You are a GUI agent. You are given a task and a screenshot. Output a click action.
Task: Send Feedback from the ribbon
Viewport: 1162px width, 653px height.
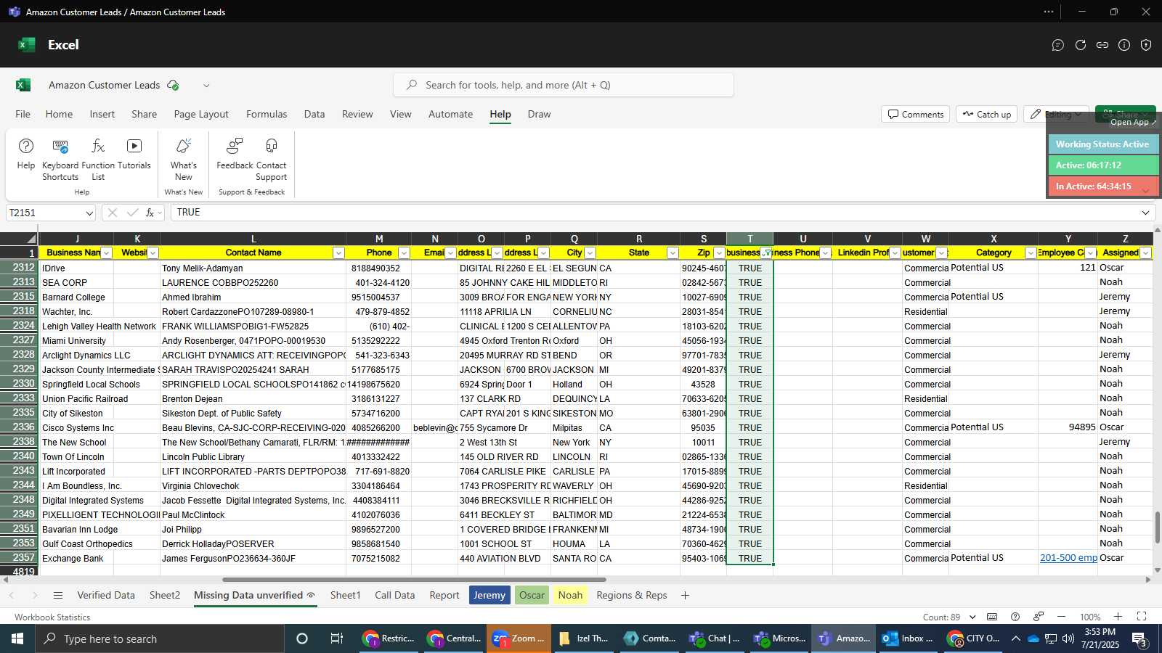point(235,155)
